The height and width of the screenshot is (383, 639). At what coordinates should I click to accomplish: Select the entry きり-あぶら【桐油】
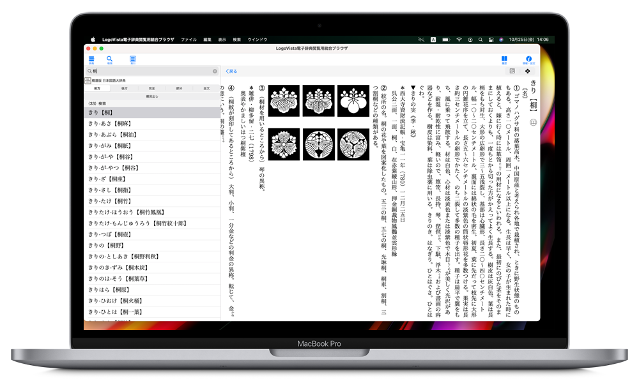pos(152,134)
